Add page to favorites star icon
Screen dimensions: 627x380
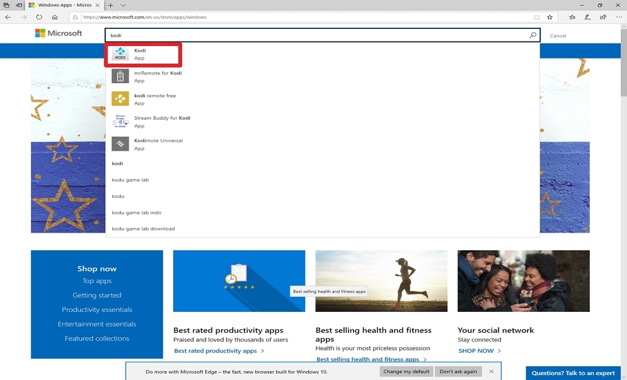pyautogui.click(x=550, y=17)
